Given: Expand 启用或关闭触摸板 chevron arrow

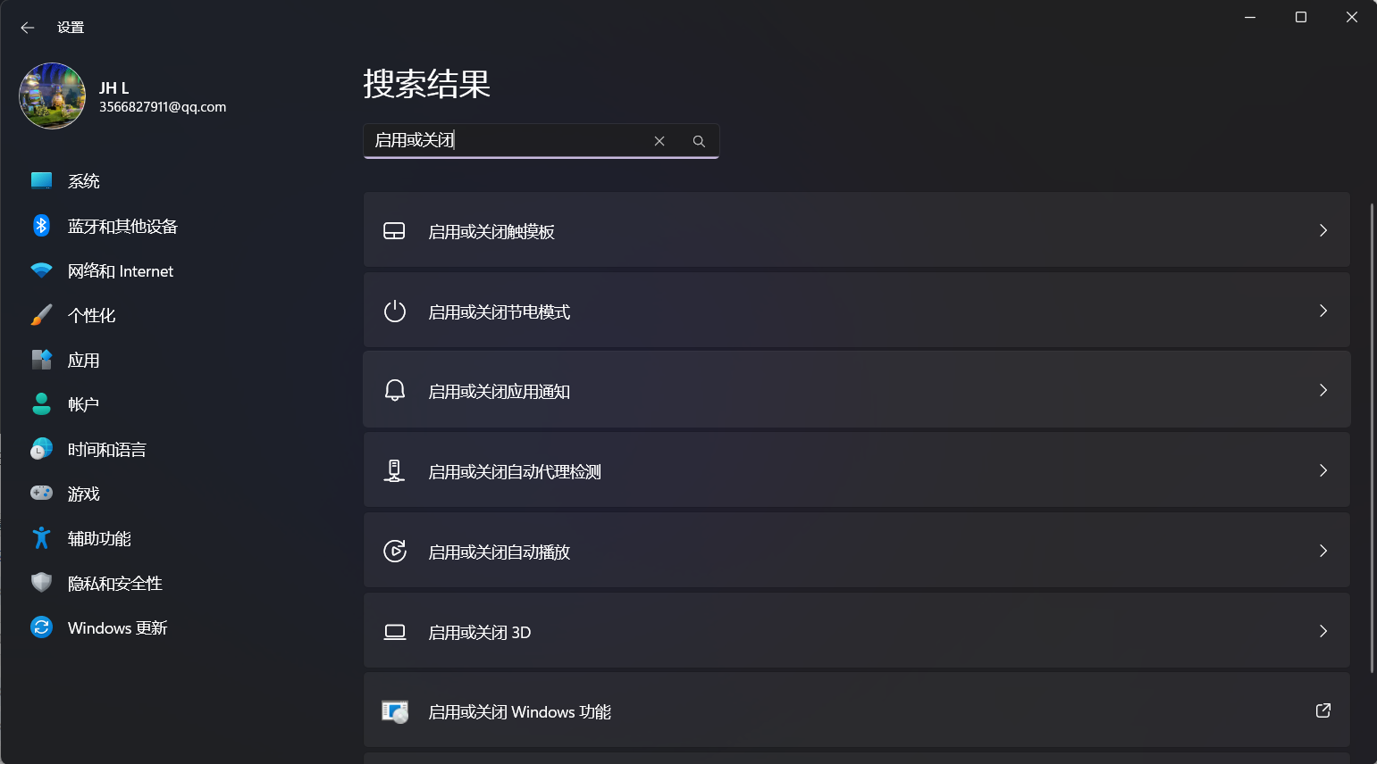Looking at the screenshot, I should point(1323,230).
